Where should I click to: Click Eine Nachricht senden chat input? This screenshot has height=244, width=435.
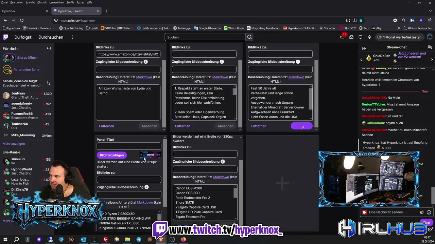click(390, 212)
